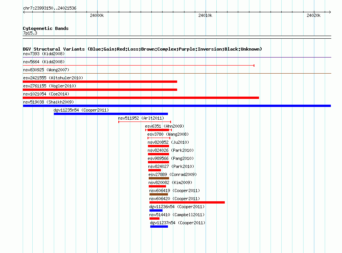The height and width of the screenshot is (253, 342).
Task: Click the nsv606420 (Cooper2011) label
Action: tap(174, 199)
